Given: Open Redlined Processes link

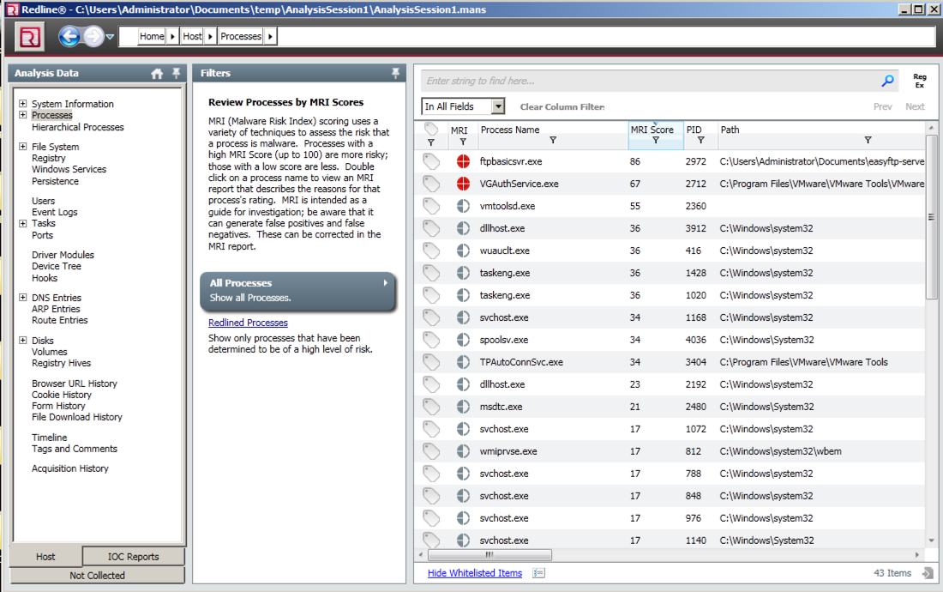Looking at the screenshot, I should click(248, 323).
